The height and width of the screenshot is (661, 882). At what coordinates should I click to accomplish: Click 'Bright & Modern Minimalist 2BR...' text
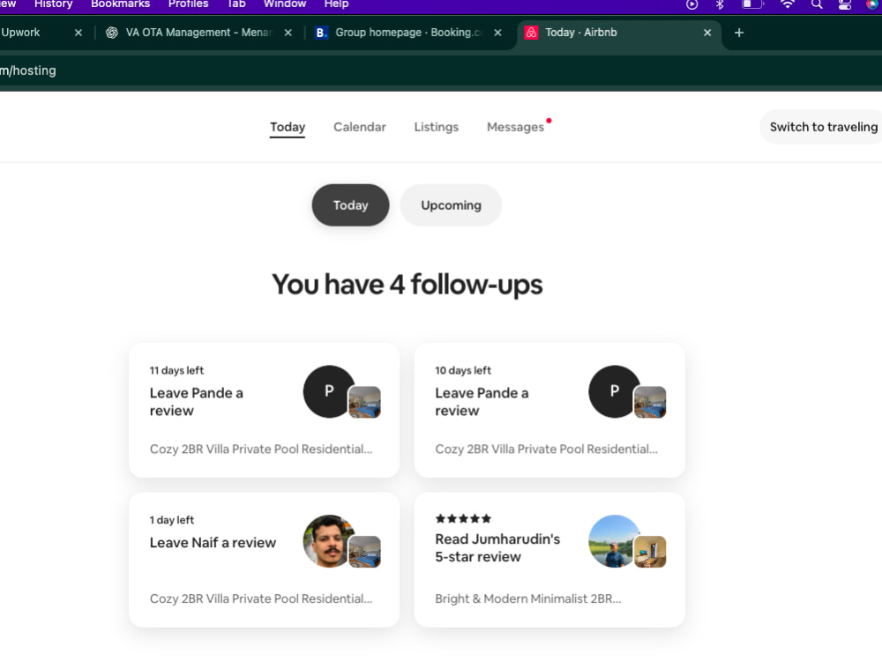point(528,598)
